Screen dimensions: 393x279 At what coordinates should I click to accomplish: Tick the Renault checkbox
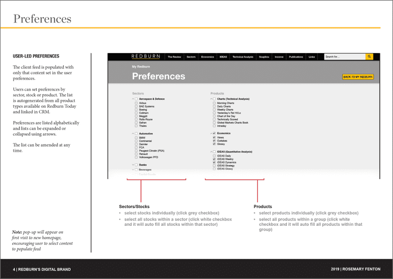pos(137,154)
